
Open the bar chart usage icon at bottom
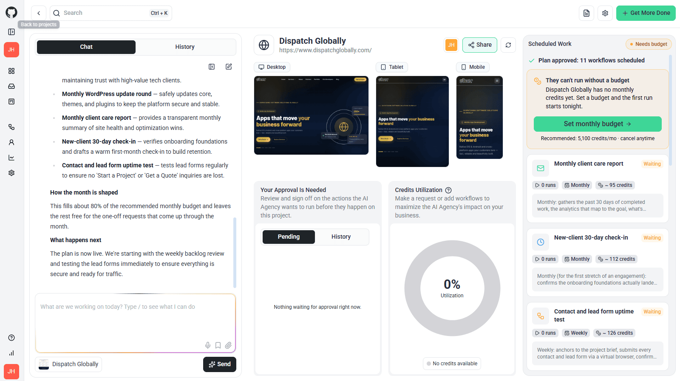(11, 353)
